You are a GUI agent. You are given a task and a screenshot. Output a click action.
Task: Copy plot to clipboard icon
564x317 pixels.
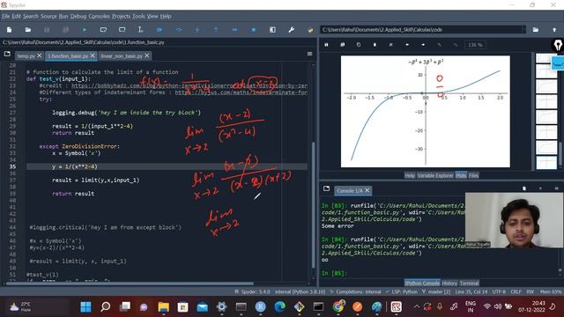coord(359,45)
